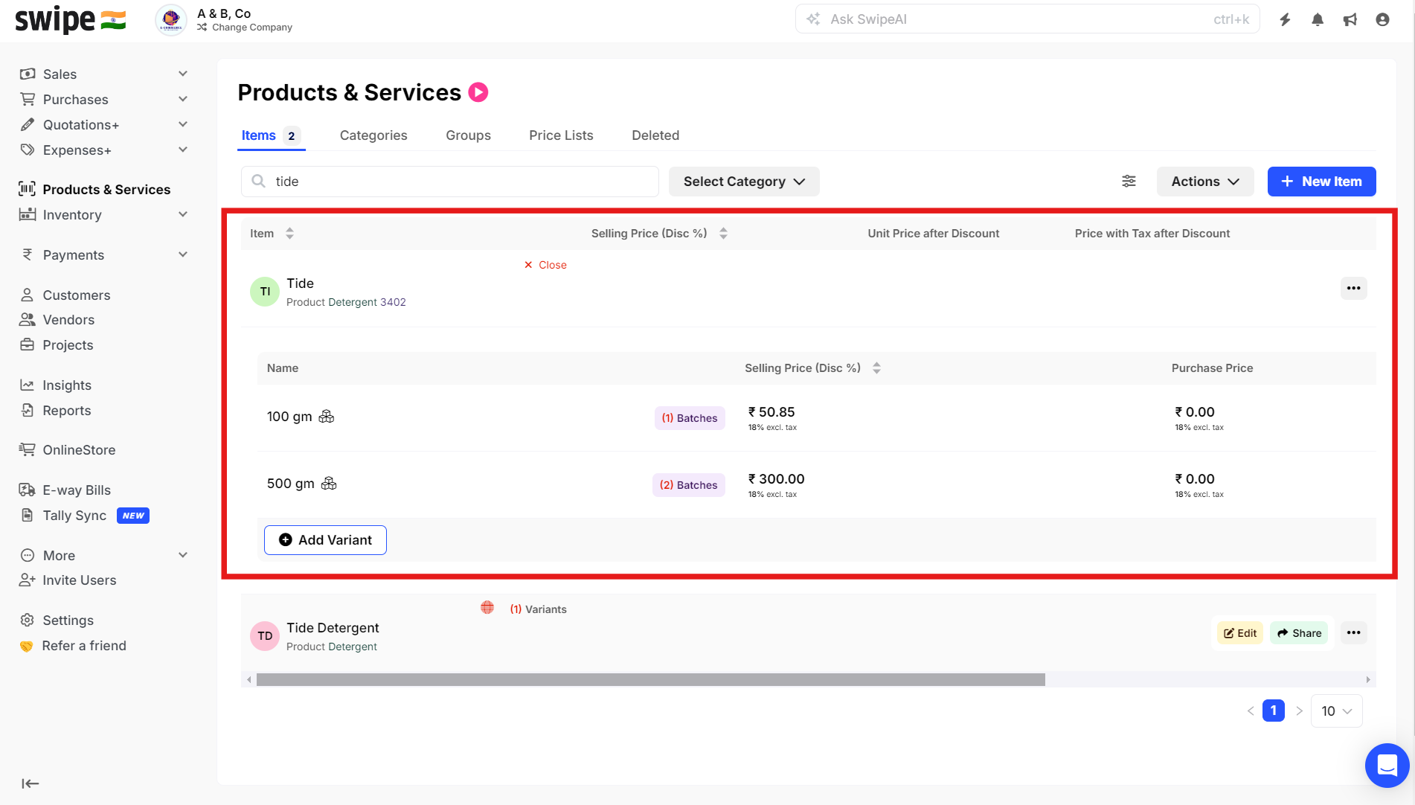
Task: Open the Price Lists tab
Action: pos(561,135)
